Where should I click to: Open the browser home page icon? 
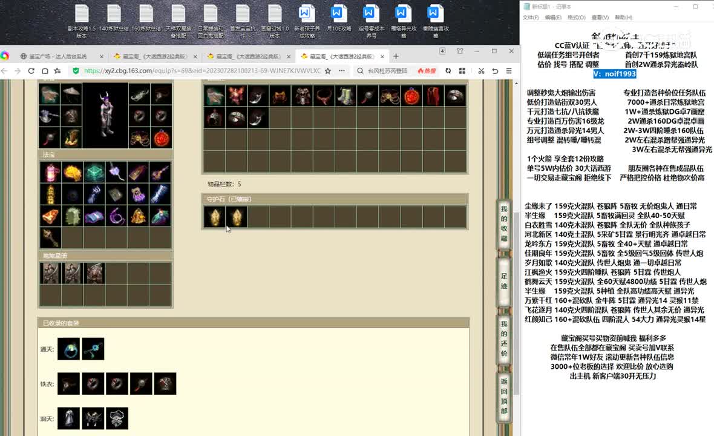[x=45, y=71]
